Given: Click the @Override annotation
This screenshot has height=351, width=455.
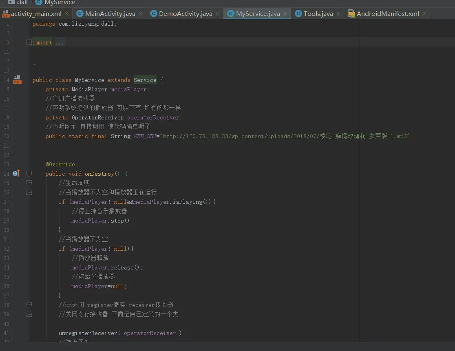Looking at the screenshot, I should [60, 164].
